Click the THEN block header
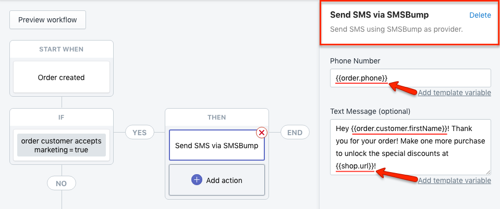This screenshot has height=209, width=500. pyautogui.click(x=216, y=117)
